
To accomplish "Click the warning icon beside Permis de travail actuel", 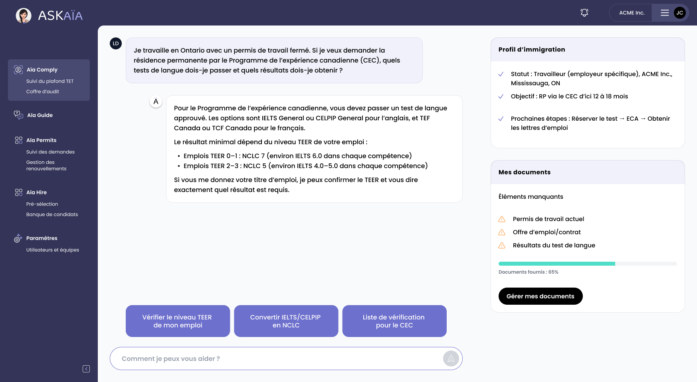I will (x=502, y=219).
